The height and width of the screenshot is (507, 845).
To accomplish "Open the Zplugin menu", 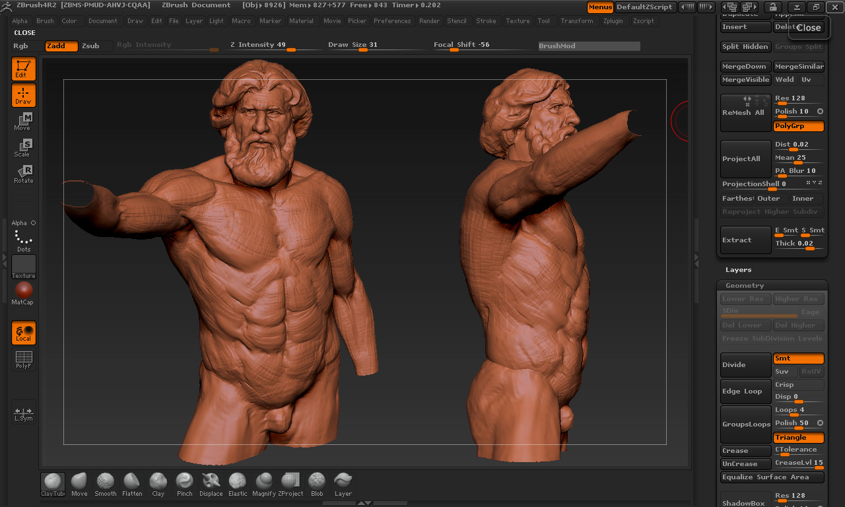I will coord(613,21).
